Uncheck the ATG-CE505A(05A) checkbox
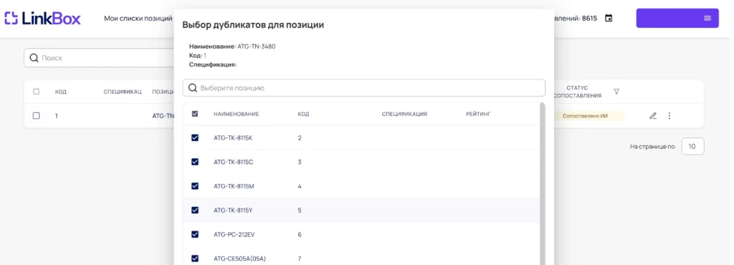 coord(195,259)
